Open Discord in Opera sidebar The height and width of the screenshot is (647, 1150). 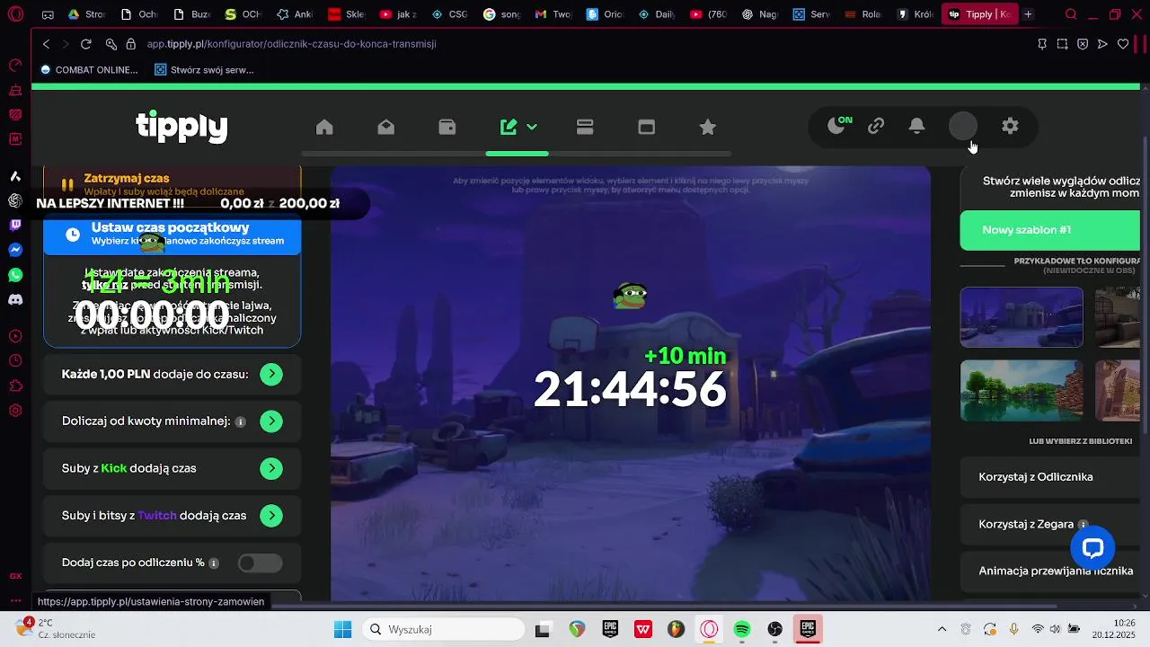pyautogui.click(x=15, y=300)
